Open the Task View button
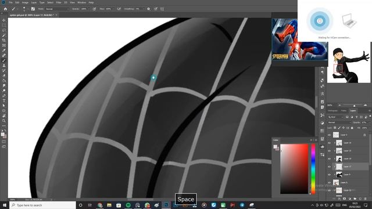This screenshot has height=209, width=372. click(90, 205)
